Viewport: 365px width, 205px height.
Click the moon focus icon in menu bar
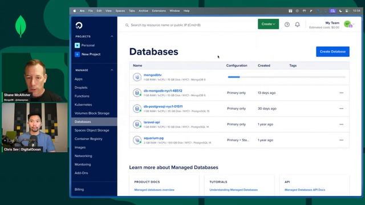pyautogui.click(x=340, y=11)
